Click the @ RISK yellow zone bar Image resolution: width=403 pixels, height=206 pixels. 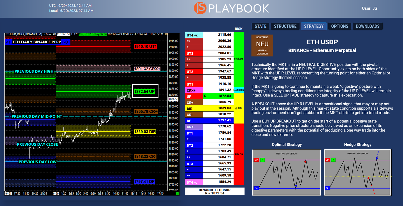pos(239,108)
